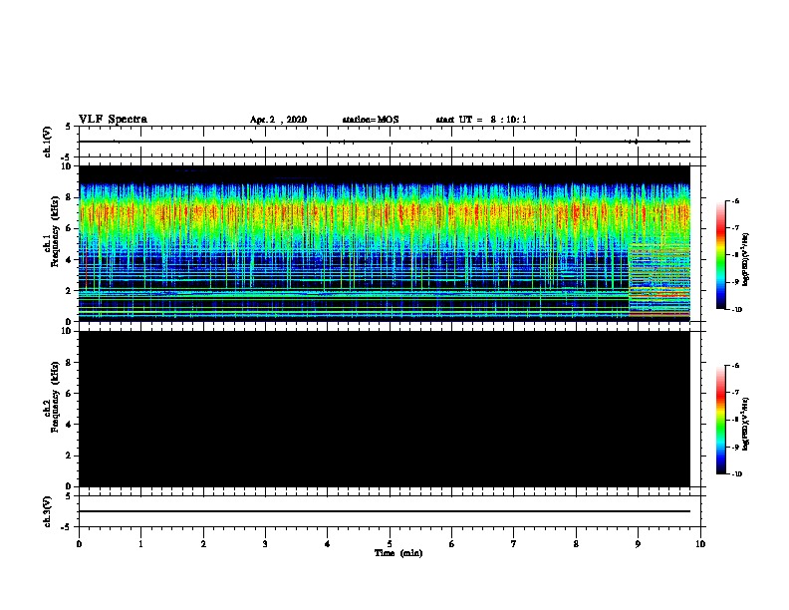
Task: Click the station=MOS label
Action: click(371, 120)
